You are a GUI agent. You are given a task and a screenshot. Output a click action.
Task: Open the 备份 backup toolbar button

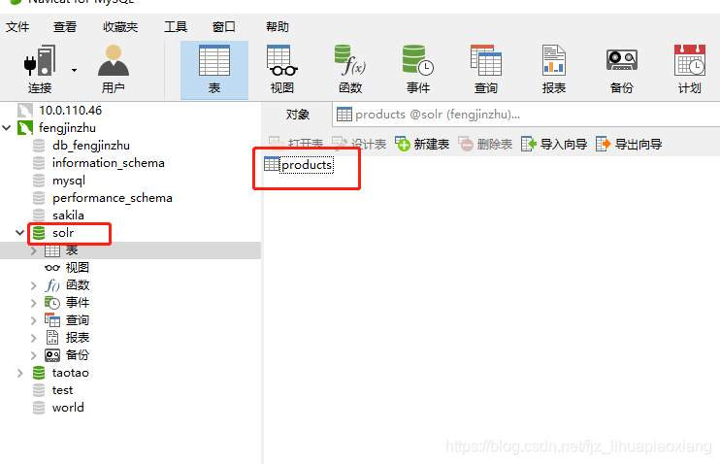coord(622,69)
